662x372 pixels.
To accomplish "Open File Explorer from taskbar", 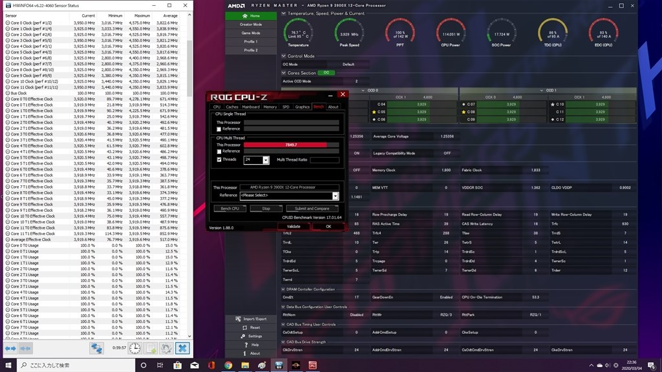I will click(245, 366).
